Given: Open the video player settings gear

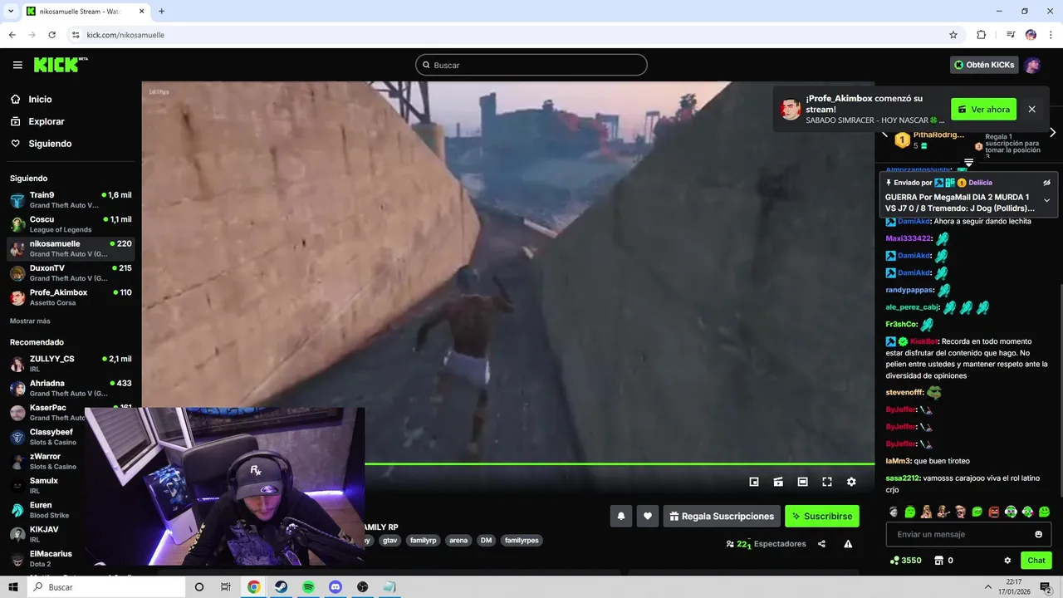Looking at the screenshot, I should 851,482.
